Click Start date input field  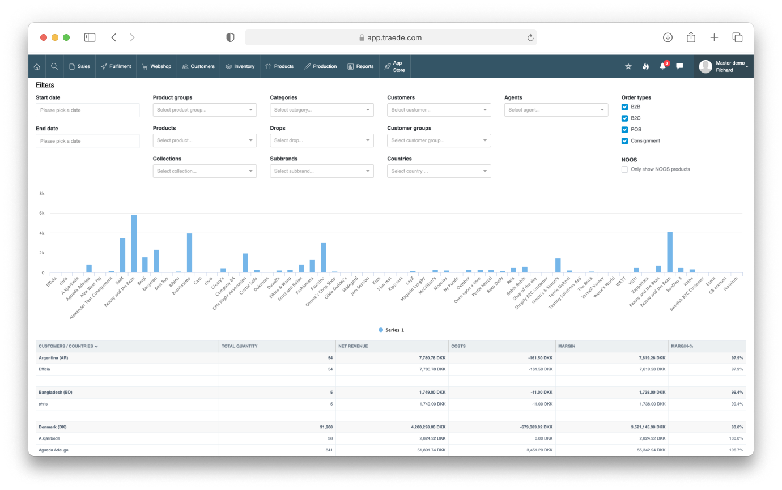coord(87,110)
